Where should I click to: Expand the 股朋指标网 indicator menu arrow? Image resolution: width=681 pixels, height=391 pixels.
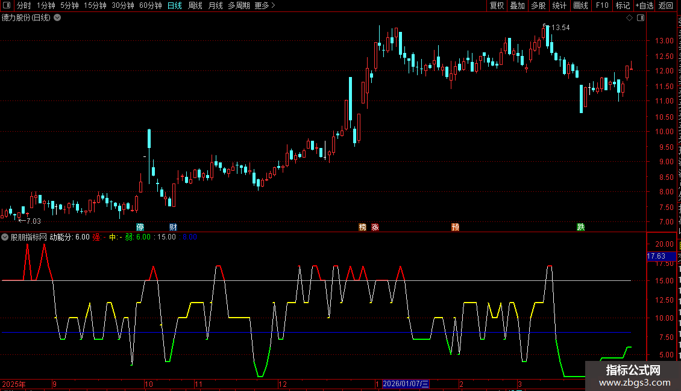(x=5, y=237)
